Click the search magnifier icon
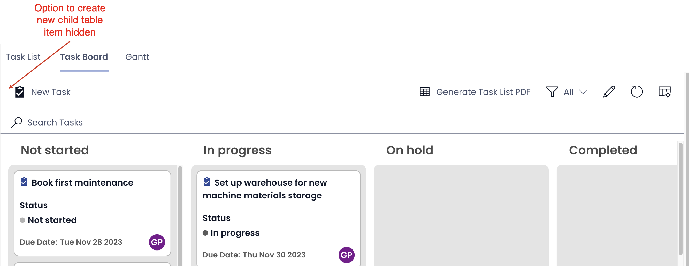This screenshot has width=689, height=267. [x=17, y=123]
